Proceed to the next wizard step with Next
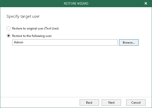Viewport: 152px width, 108px height. point(111,103)
